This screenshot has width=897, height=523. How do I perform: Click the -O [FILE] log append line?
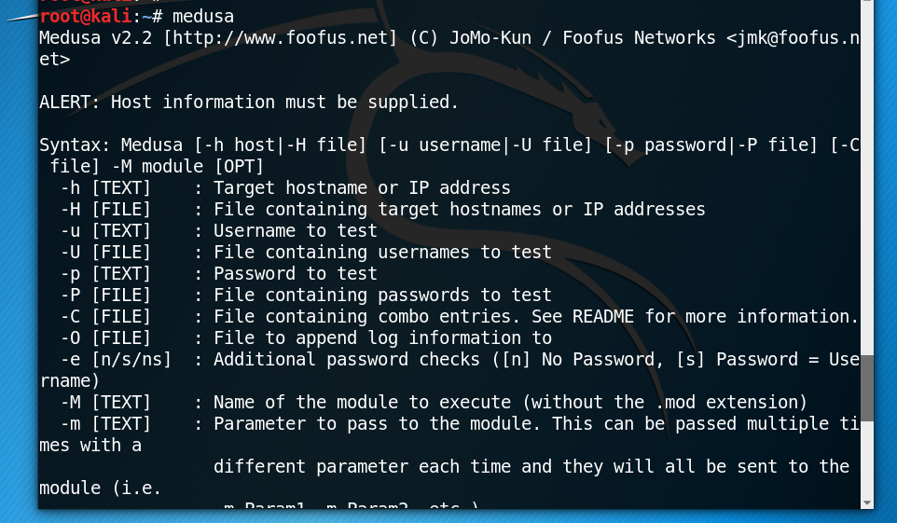pyautogui.click(x=306, y=338)
